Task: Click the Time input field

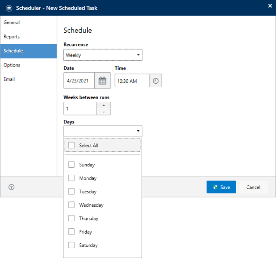Action: coord(132,81)
